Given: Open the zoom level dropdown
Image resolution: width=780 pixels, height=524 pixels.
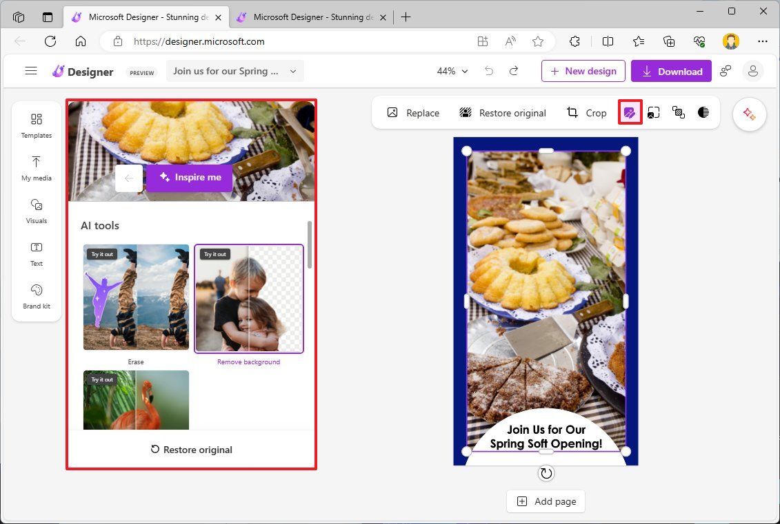Looking at the screenshot, I should [x=452, y=71].
